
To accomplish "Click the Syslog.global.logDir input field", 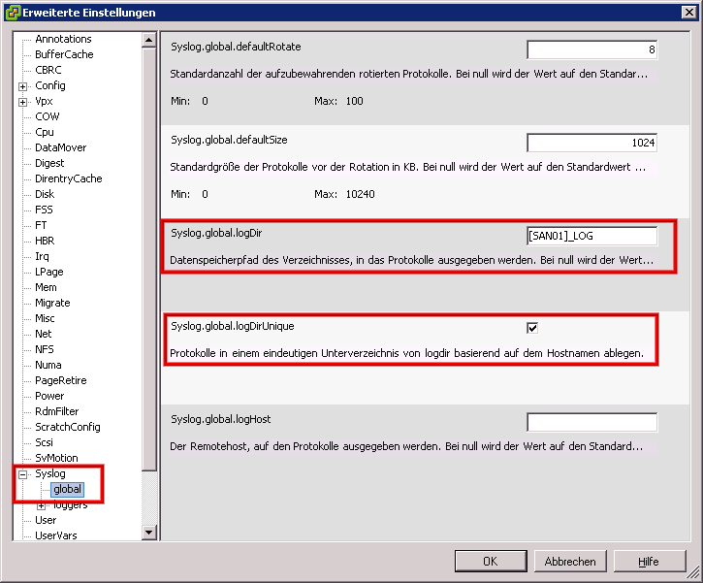I will (591, 236).
